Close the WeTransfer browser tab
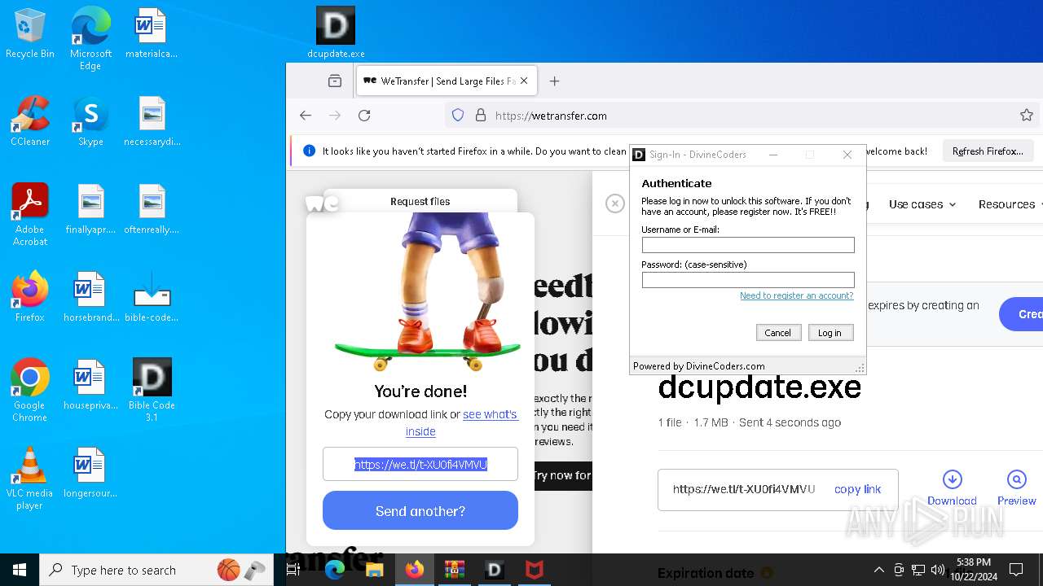Viewport: 1043px width, 586px height. [x=524, y=81]
